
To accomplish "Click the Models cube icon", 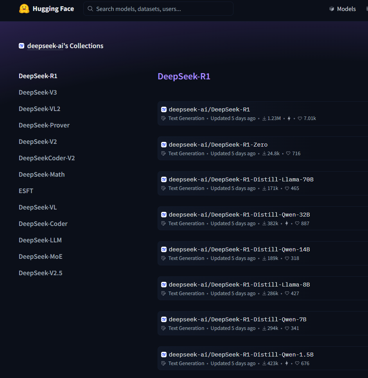I will pyautogui.click(x=332, y=9).
